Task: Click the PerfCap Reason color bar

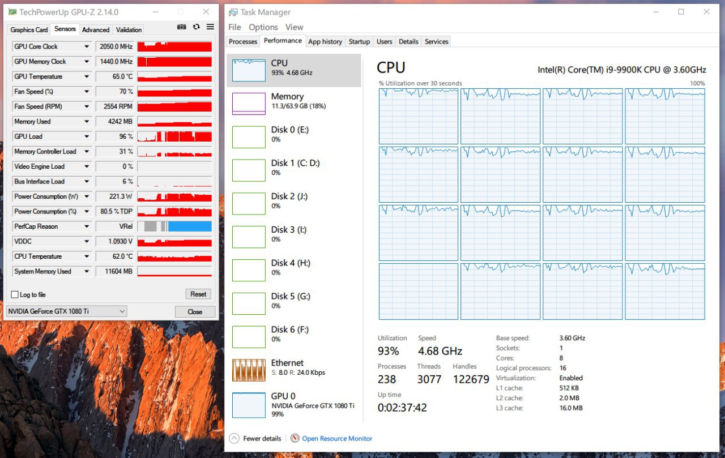Action: [174, 226]
